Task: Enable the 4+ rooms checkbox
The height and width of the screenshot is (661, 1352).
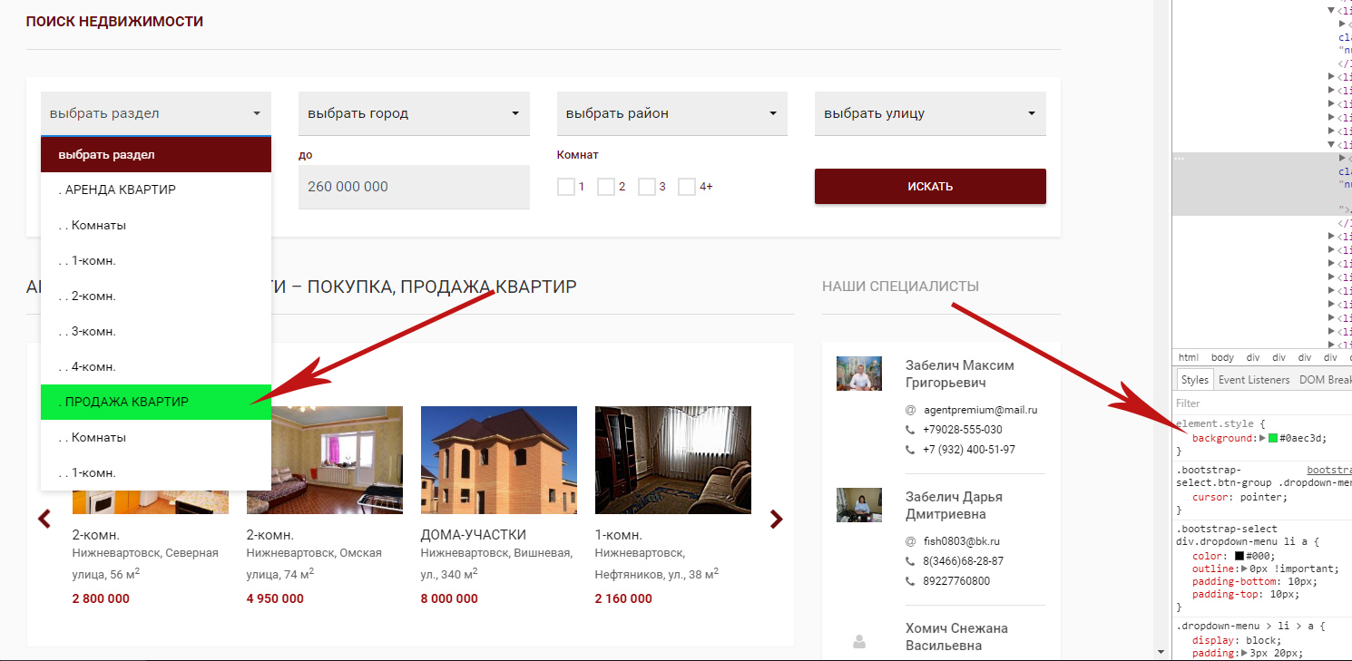Action: (x=687, y=187)
